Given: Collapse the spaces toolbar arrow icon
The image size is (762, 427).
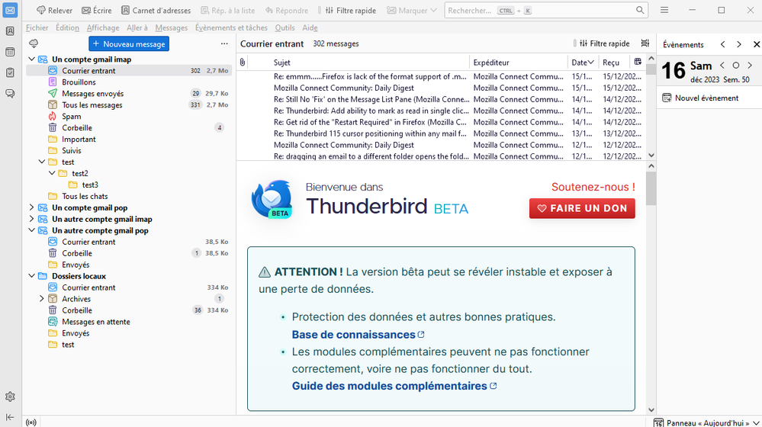Looking at the screenshot, I should pyautogui.click(x=10, y=417).
